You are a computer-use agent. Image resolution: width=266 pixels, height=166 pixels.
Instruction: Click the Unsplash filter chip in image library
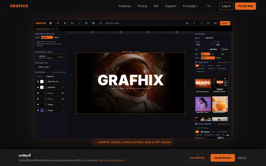tap(205, 132)
